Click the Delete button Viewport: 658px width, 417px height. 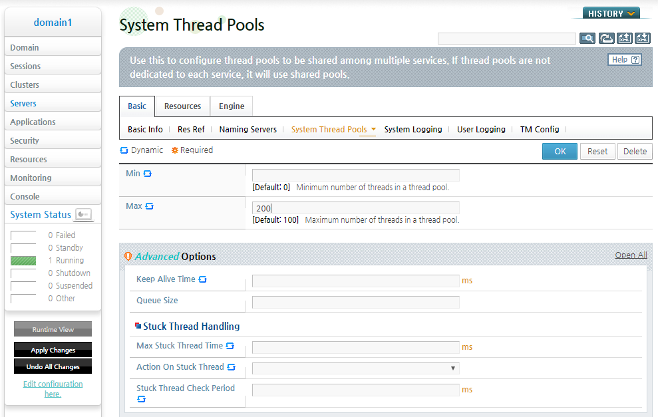(x=635, y=152)
